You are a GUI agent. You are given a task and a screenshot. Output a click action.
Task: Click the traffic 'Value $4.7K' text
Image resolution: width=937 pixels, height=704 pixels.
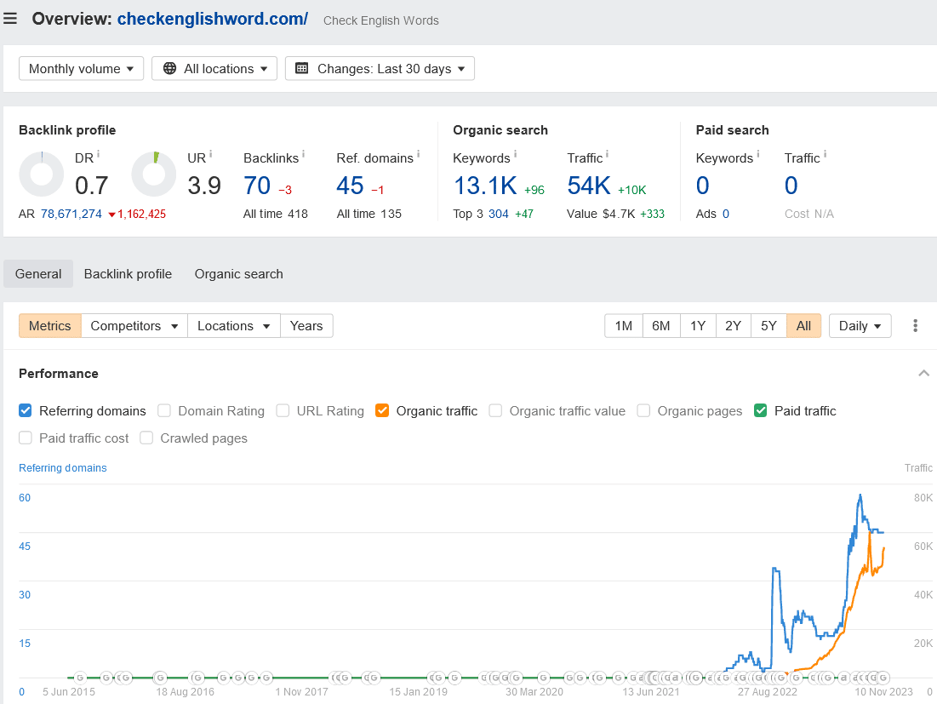click(x=601, y=214)
